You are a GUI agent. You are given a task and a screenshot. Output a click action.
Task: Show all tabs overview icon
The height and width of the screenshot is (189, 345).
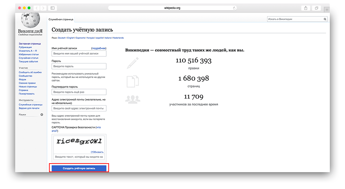316,8
